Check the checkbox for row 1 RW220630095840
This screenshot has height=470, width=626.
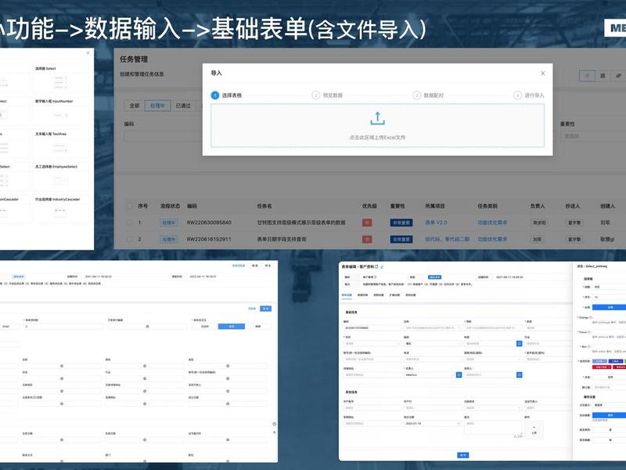pos(129,222)
